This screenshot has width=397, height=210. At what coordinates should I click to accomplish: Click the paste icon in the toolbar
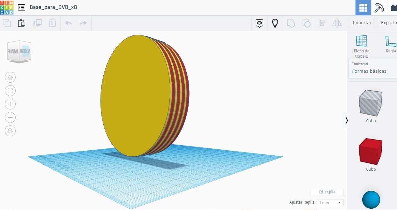(x=21, y=23)
